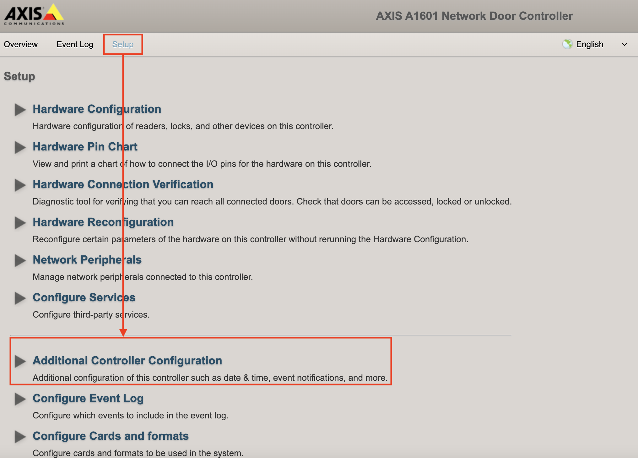Open the Hardware Pin Chart link
The height and width of the screenshot is (458, 638).
pos(85,147)
